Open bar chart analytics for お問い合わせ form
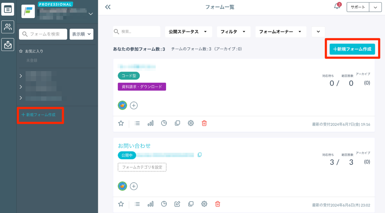Image resolution: width=385 pixels, height=213 pixels. pos(151,204)
